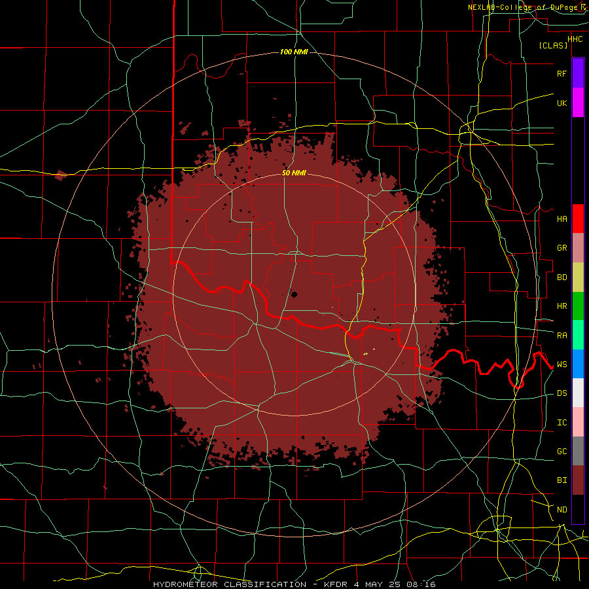The height and width of the screenshot is (589, 589).
Task: Click the '100 NMI' range ring label
Action: [x=294, y=52]
